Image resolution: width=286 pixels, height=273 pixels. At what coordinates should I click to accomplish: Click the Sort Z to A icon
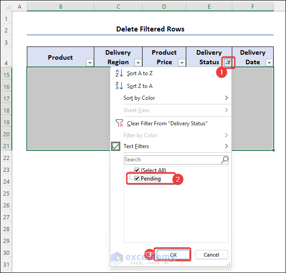(117, 86)
